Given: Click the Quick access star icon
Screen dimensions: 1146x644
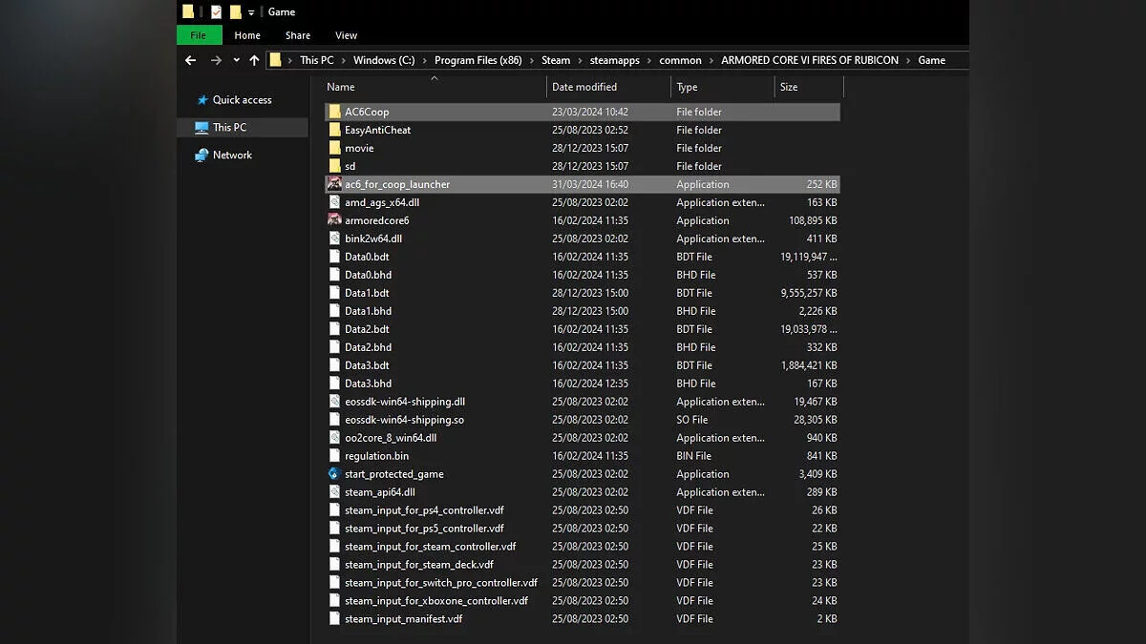Looking at the screenshot, I should (x=202, y=100).
